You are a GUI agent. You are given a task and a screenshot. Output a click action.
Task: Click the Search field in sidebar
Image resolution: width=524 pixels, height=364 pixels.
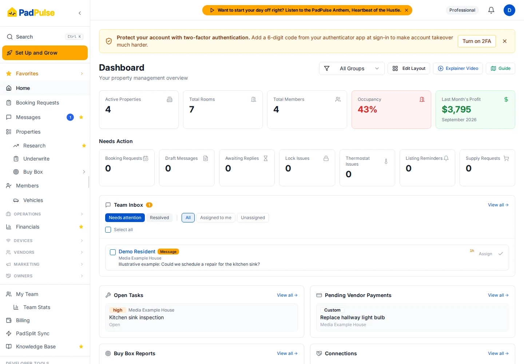point(45,37)
